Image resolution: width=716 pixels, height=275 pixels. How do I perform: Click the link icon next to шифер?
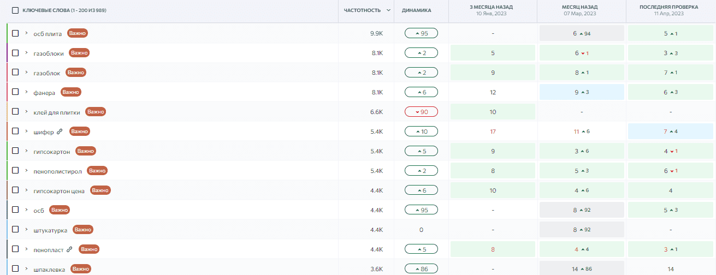pyautogui.click(x=60, y=131)
